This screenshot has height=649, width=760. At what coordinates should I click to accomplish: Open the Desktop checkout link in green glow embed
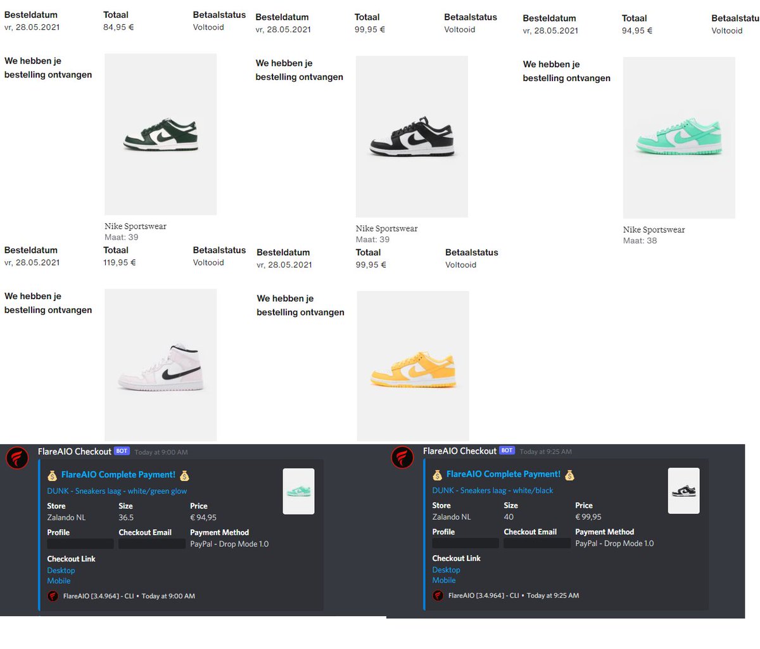[x=61, y=570]
